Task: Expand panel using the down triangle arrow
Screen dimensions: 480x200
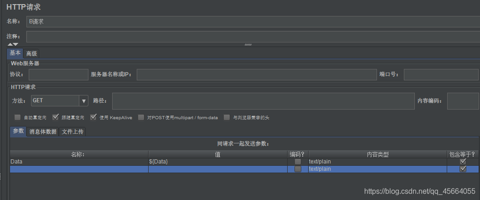Action: pyautogui.click(x=15, y=44)
